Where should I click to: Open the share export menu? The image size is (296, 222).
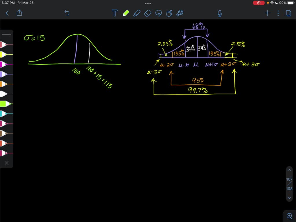pyautogui.click(x=19, y=13)
